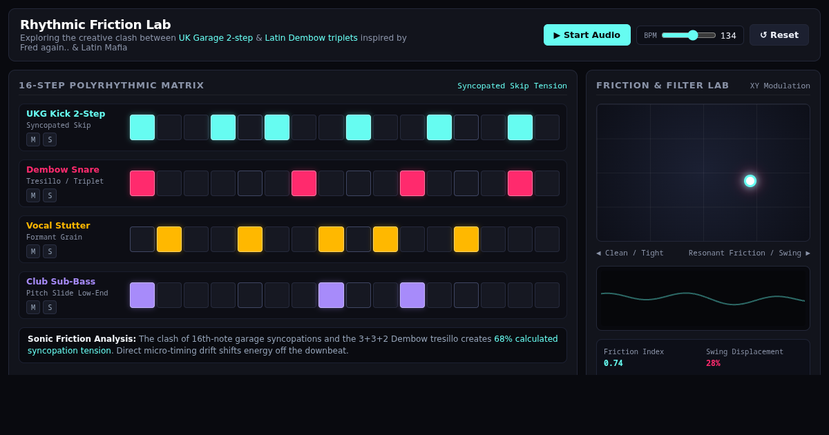Click the Swing Displacement value 28%
Image resolution: width=829 pixels, height=435 pixels.
pos(713,363)
